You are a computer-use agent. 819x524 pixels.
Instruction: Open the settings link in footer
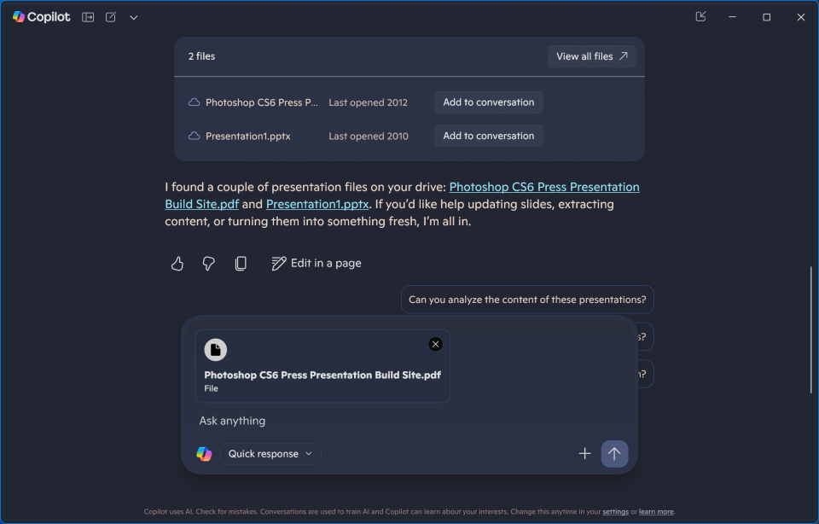[x=615, y=512]
